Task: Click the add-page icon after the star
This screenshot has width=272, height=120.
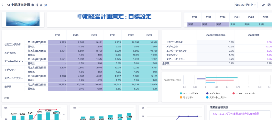Action: (x=45, y=5)
